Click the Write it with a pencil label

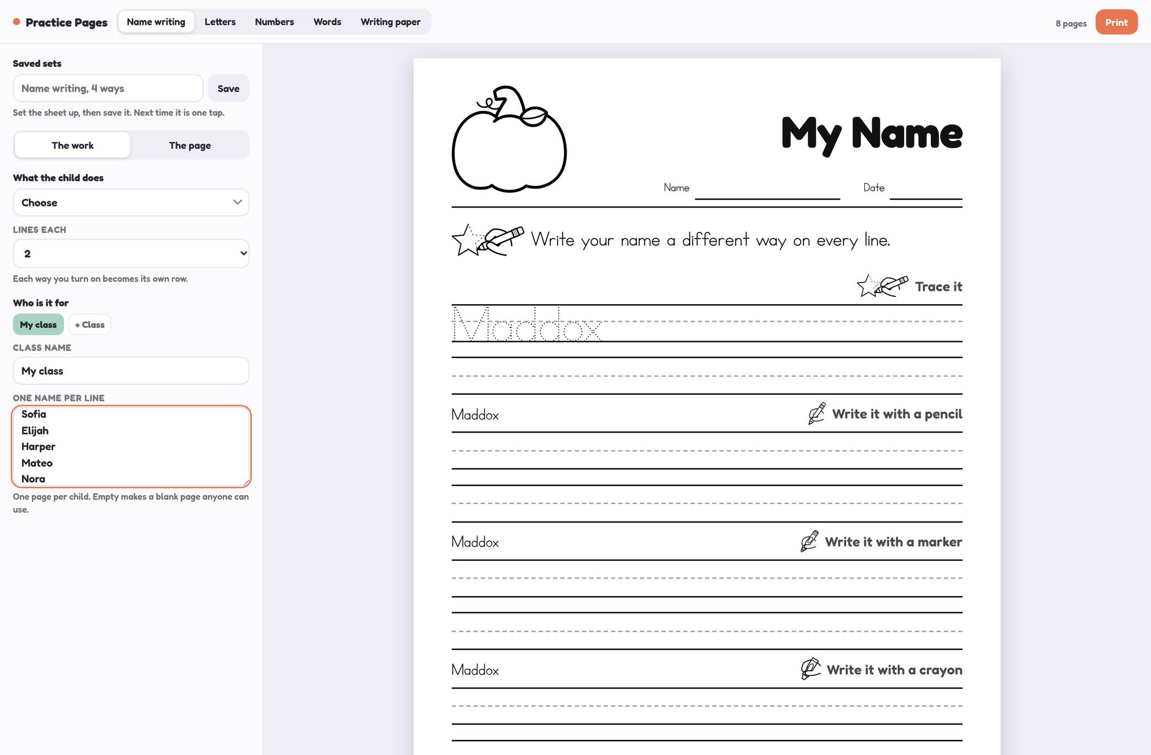[897, 414]
